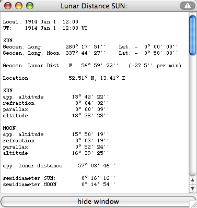Click the Sun latitude 0° 00' 00''

click(161, 47)
